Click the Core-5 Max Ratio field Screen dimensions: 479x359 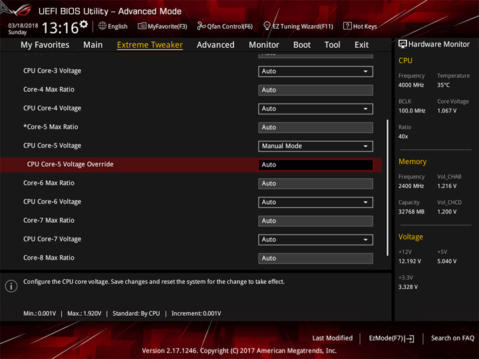point(315,128)
